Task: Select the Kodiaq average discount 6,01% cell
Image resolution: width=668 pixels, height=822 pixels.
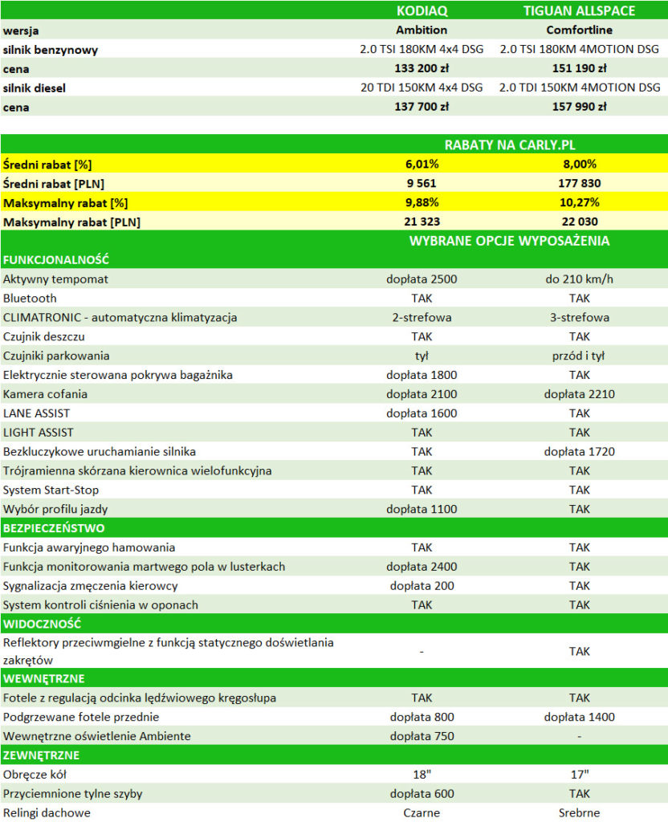Action: tap(422, 164)
